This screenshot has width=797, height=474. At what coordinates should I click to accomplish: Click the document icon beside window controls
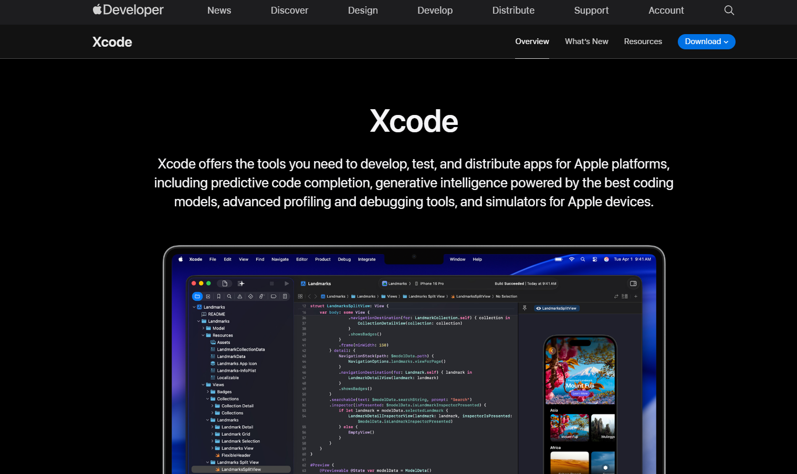(x=225, y=283)
